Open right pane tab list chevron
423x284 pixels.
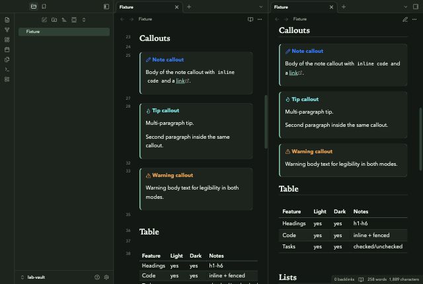[405, 7]
